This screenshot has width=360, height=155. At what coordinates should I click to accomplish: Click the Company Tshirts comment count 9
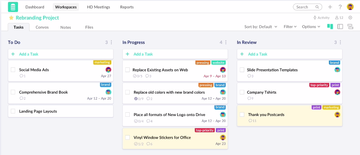pos(250,98)
